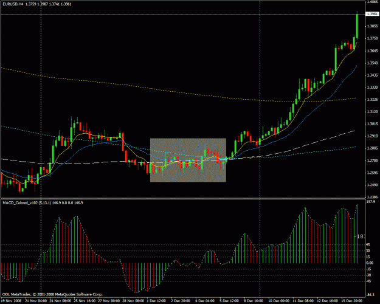Screen dimensions: 380x304
Task: Click the -84.3 MACD scale minimum label
Action: tap(371, 295)
